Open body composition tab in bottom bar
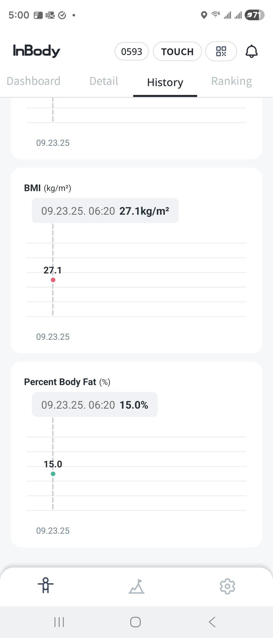This screenshot has height=638, width=273. [45, 586]
